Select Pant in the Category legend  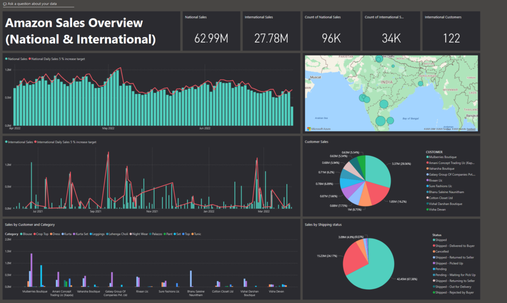coord(168,234)
